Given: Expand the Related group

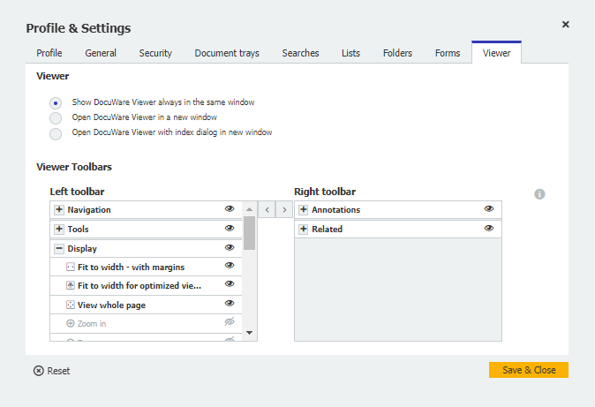Looking at the screenshot, I should [x=303, y=230].
